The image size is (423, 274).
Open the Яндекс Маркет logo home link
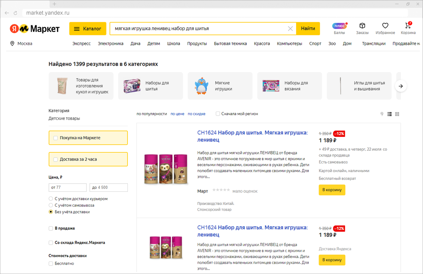click(34, 29)
